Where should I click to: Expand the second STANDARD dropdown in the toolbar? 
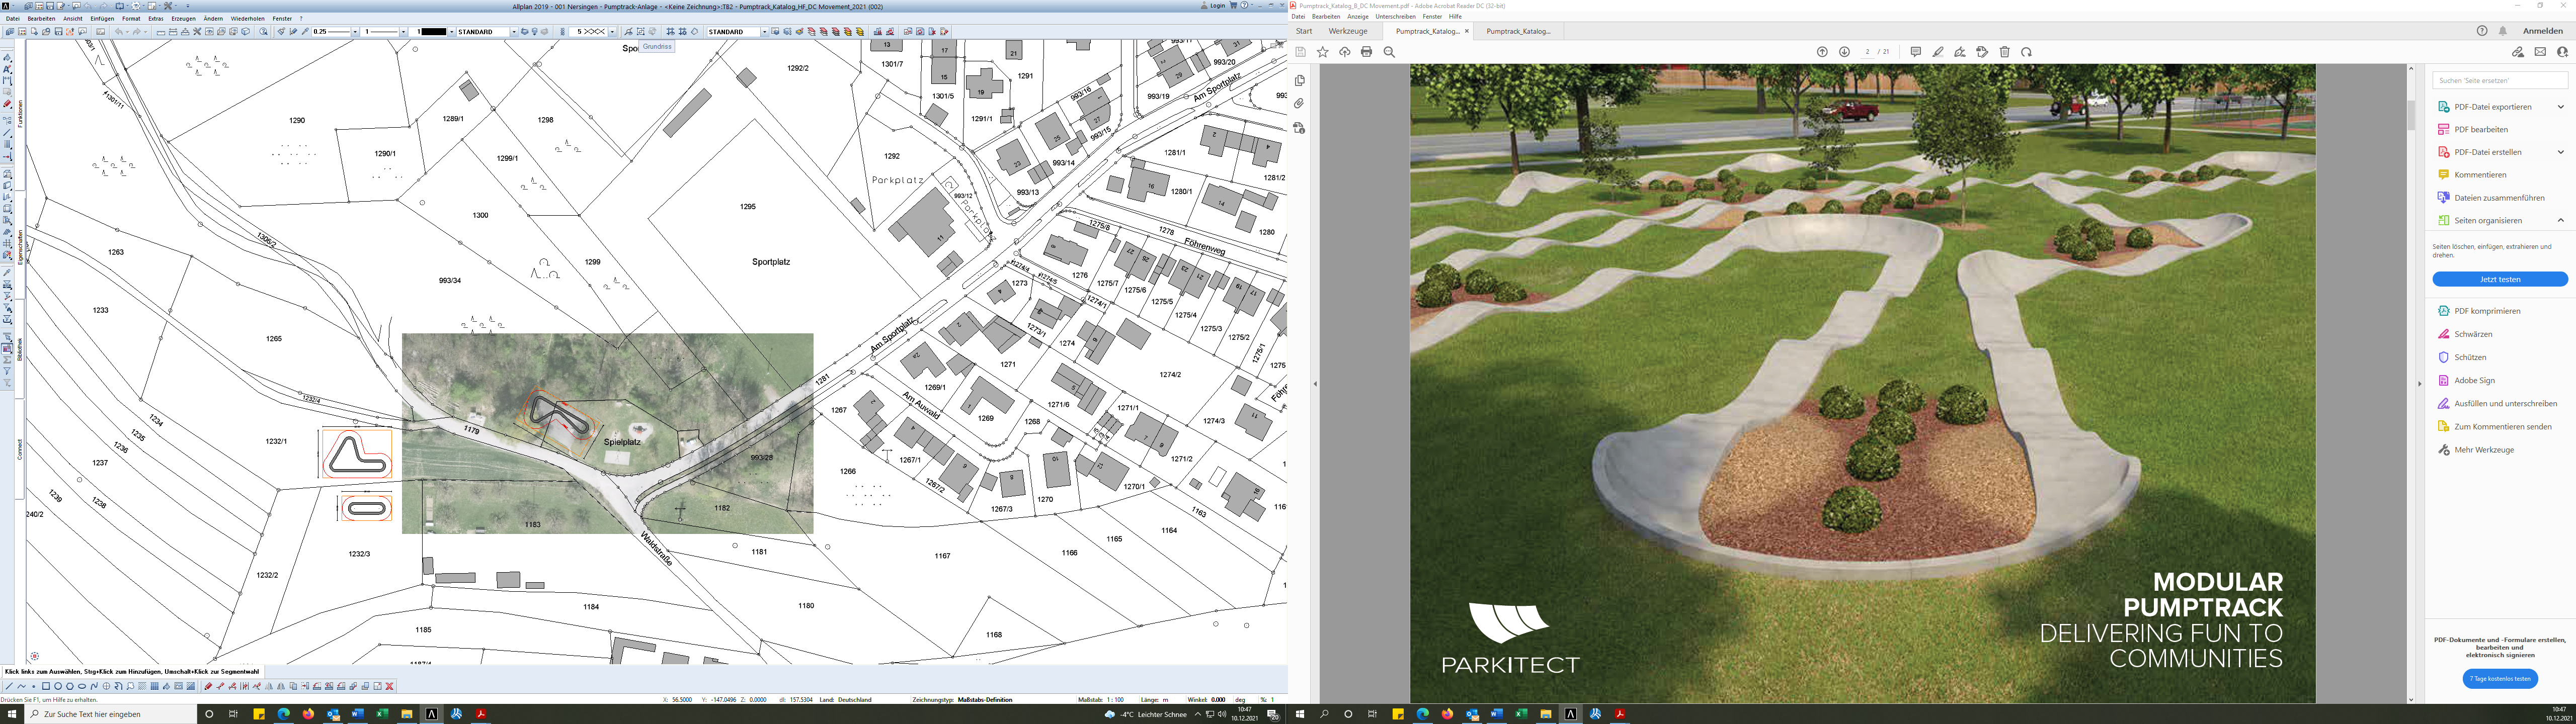tap(764, 32)
